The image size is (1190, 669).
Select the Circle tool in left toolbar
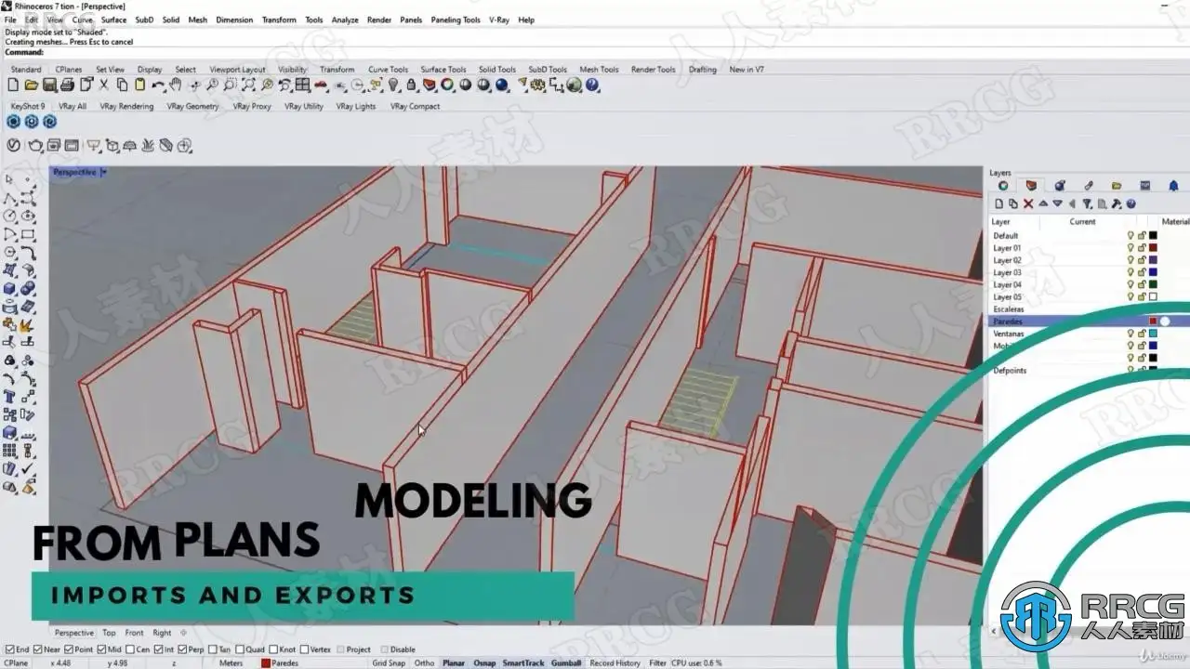click(8, 215)
